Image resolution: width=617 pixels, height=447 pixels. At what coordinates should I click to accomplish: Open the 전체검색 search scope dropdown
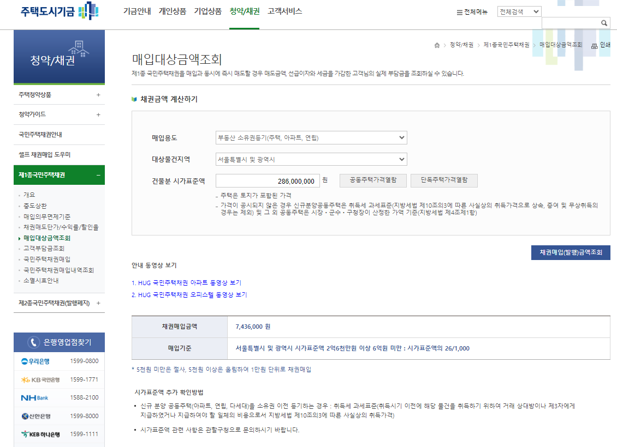[519, 11]
